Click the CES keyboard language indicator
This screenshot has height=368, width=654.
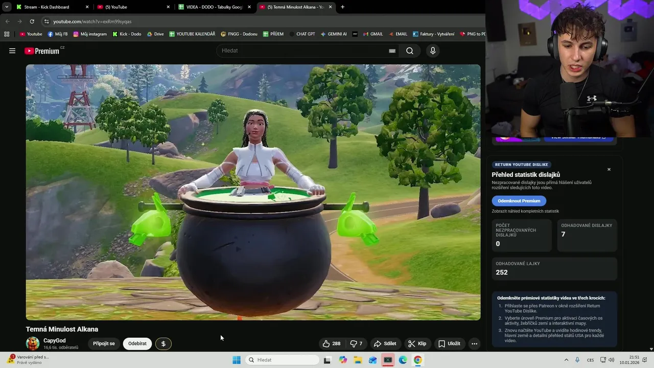click(x=591, y=360)
